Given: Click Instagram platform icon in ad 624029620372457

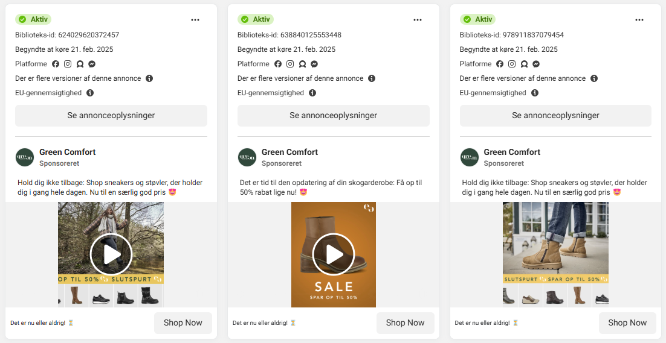Looking at the screenshot, I should point(68,64).
